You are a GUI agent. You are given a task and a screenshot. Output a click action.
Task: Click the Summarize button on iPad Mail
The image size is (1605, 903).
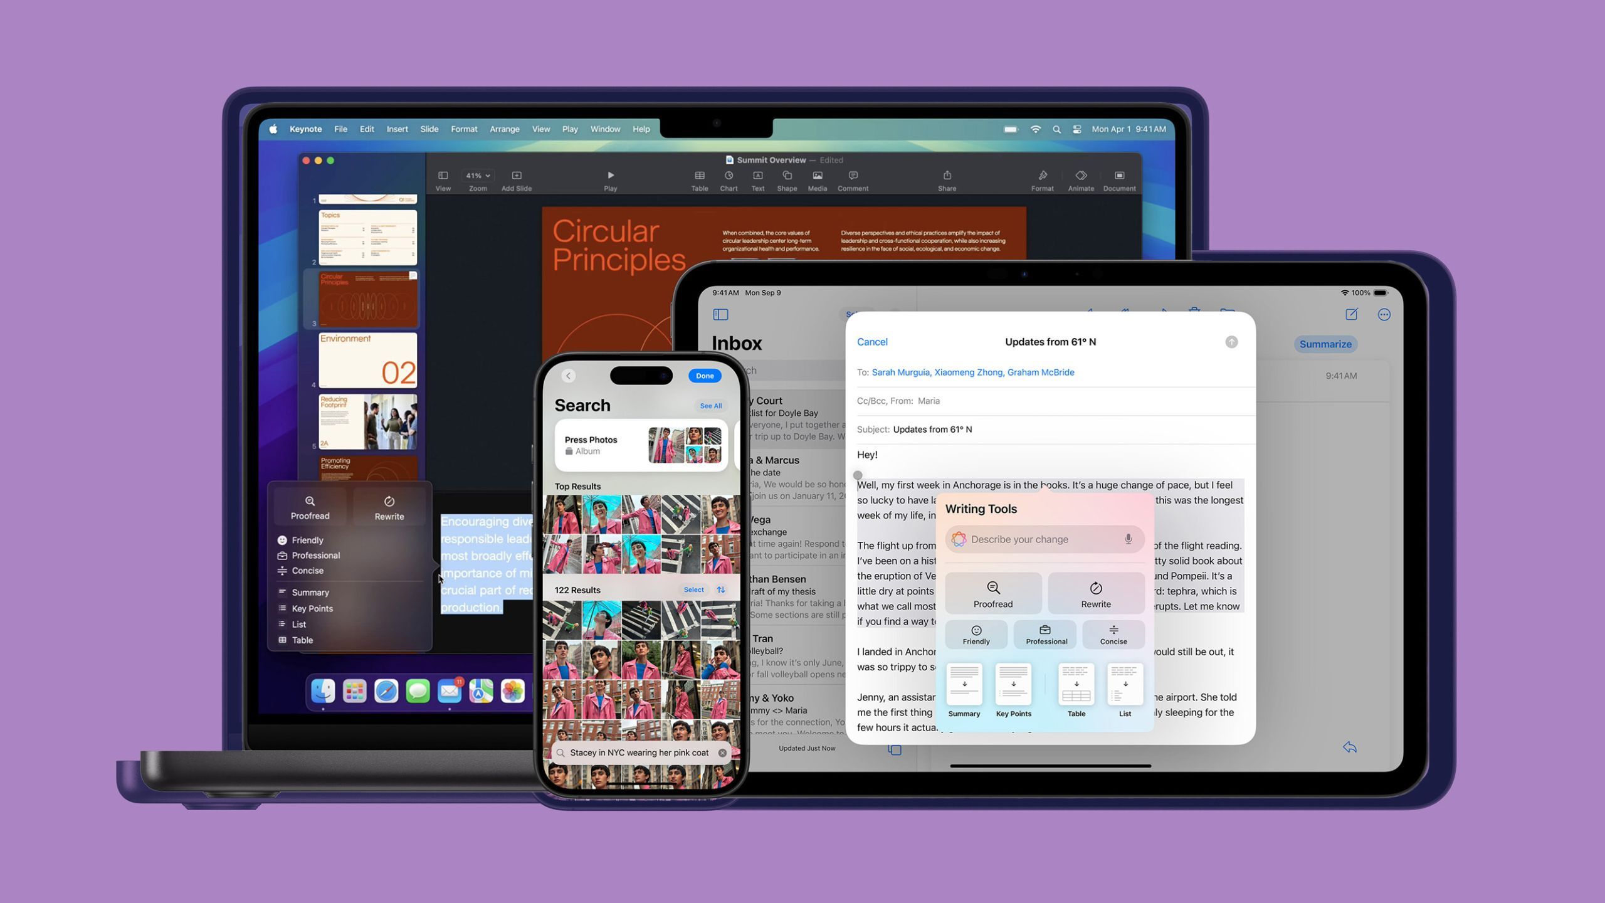1324,343
